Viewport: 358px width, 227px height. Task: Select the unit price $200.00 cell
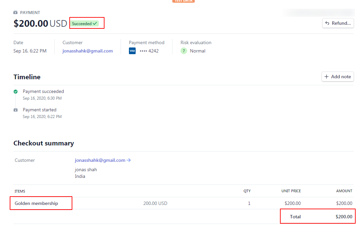292,203
